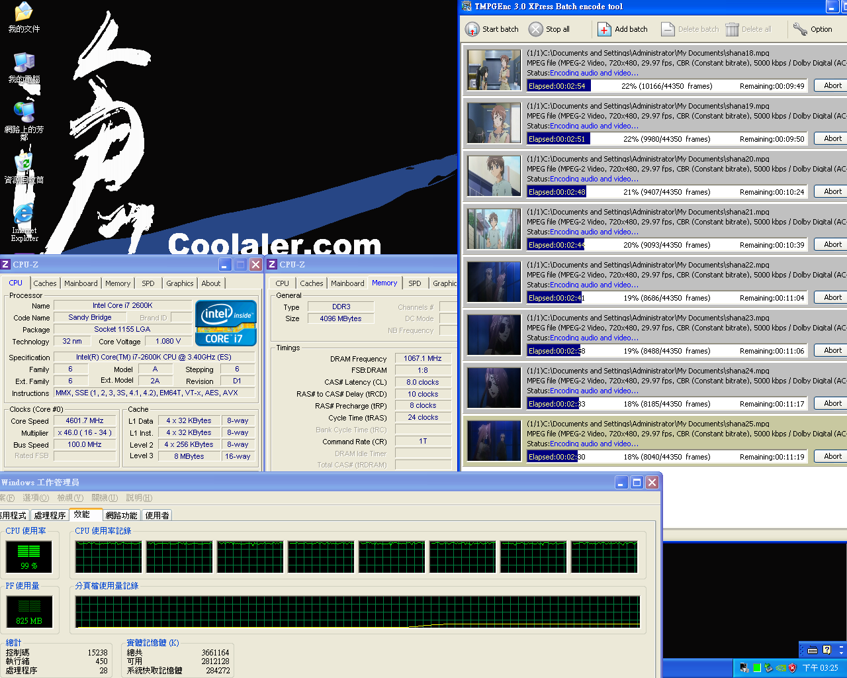The width and height of the screenshot is (847, 678).
Task: Click the Safely Remove Hardware tray icon
Action: [768, 668]
